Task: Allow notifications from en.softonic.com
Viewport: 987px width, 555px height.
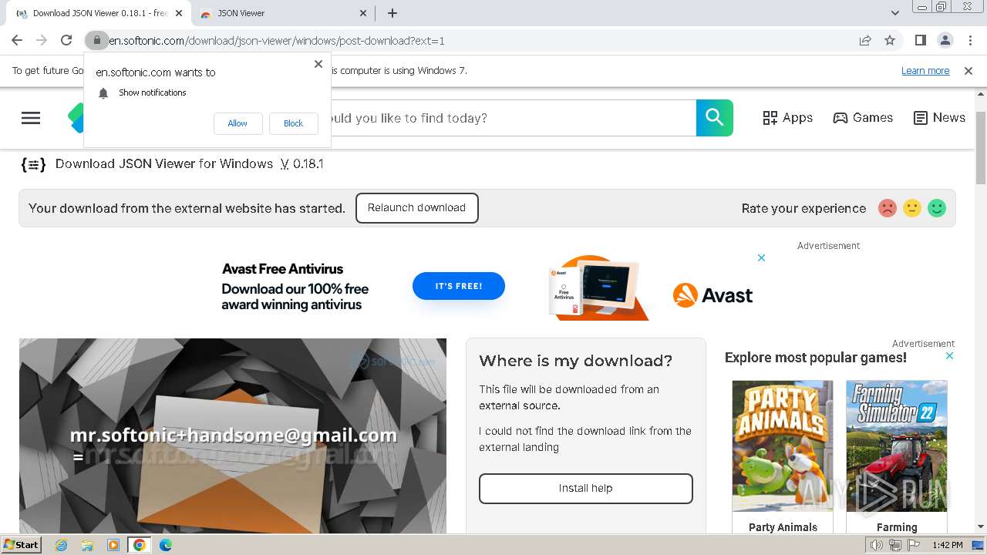Action: tap(237, 123)
